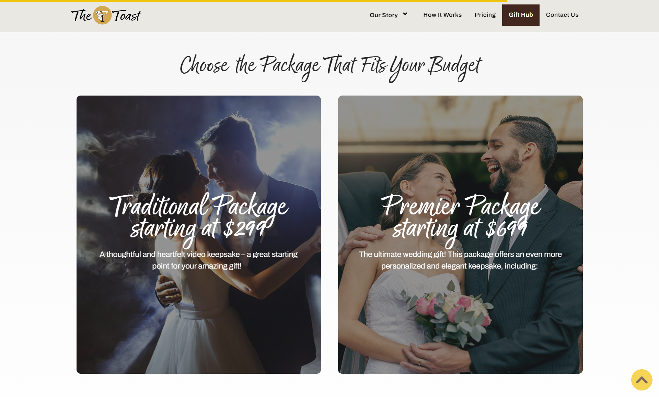Open the Contact Us link

[562, 15]
